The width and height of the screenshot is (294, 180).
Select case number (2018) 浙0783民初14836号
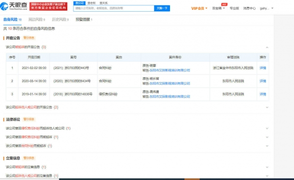73,94
